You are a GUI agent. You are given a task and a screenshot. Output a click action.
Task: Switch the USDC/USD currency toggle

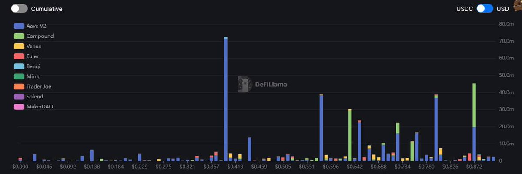click(x=485, y=9)
